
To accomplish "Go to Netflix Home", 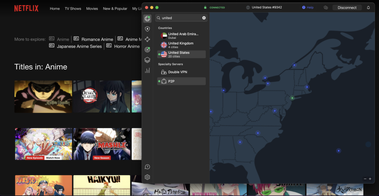I will 55,9.
